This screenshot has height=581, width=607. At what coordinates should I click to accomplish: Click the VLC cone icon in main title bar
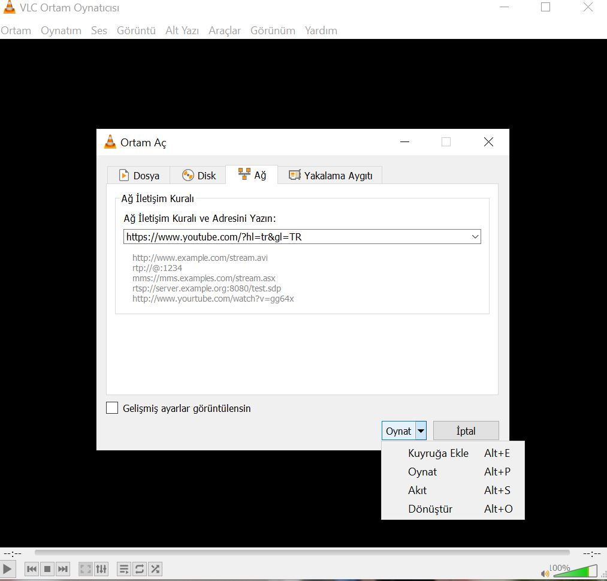tap(10, 7)
